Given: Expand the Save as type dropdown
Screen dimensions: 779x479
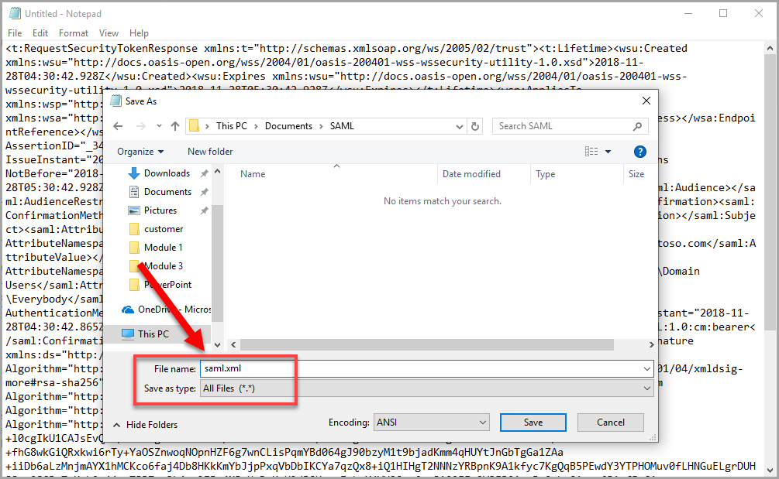Looking at the screenshot, I should pyautogui.click(x=647, y=388).
